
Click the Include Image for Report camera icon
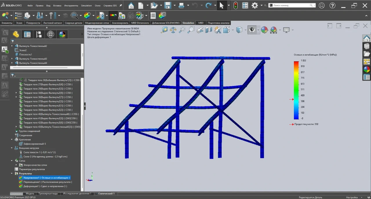coord(162,15)
